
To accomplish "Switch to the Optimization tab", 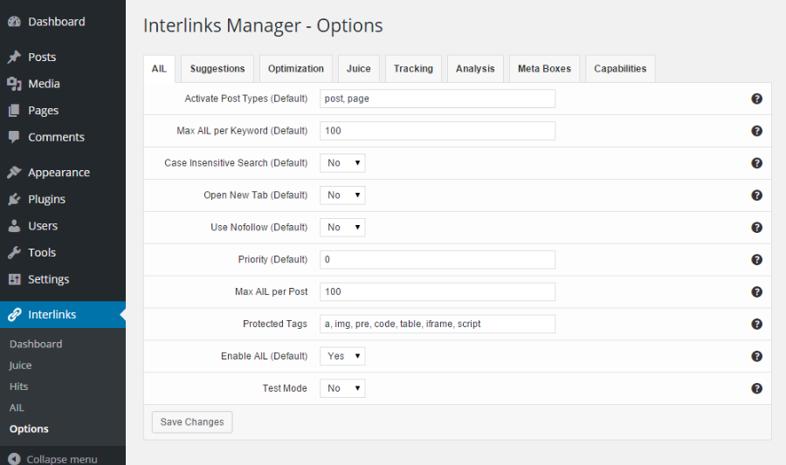I will pyautogui.click(x=296, y=69).
